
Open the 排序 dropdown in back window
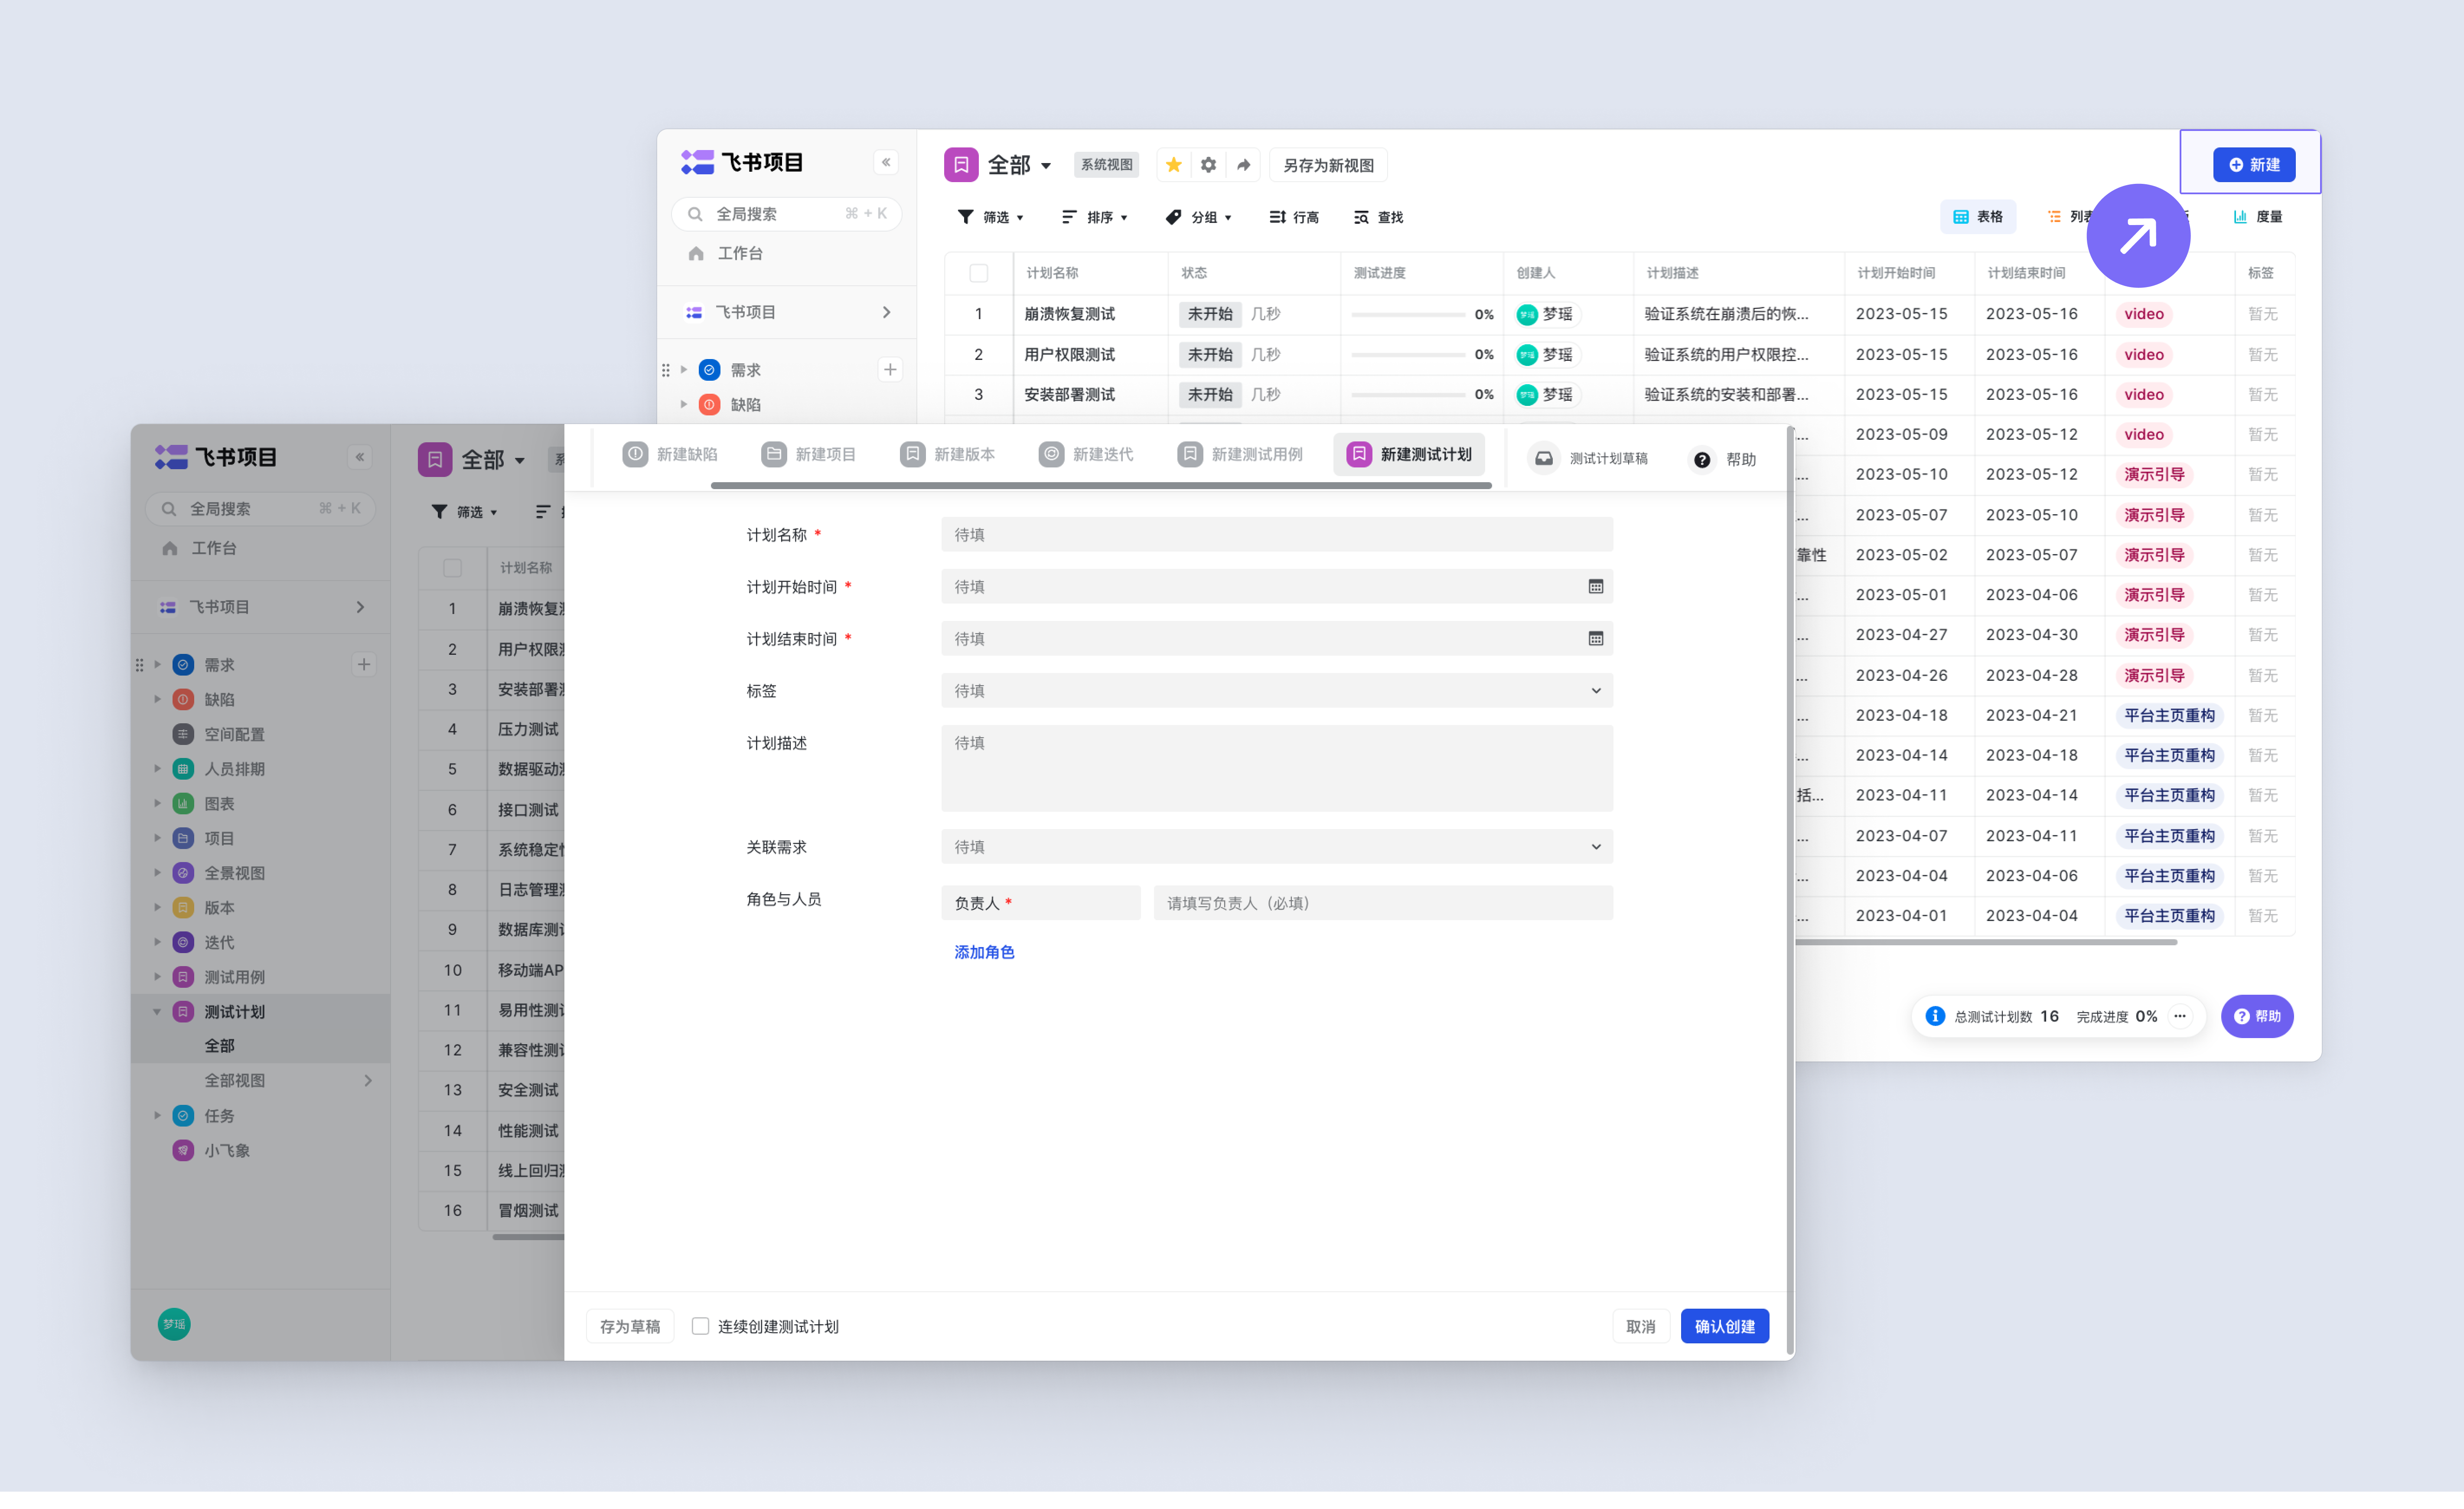pyautogui.click(x=1095, y=217)
